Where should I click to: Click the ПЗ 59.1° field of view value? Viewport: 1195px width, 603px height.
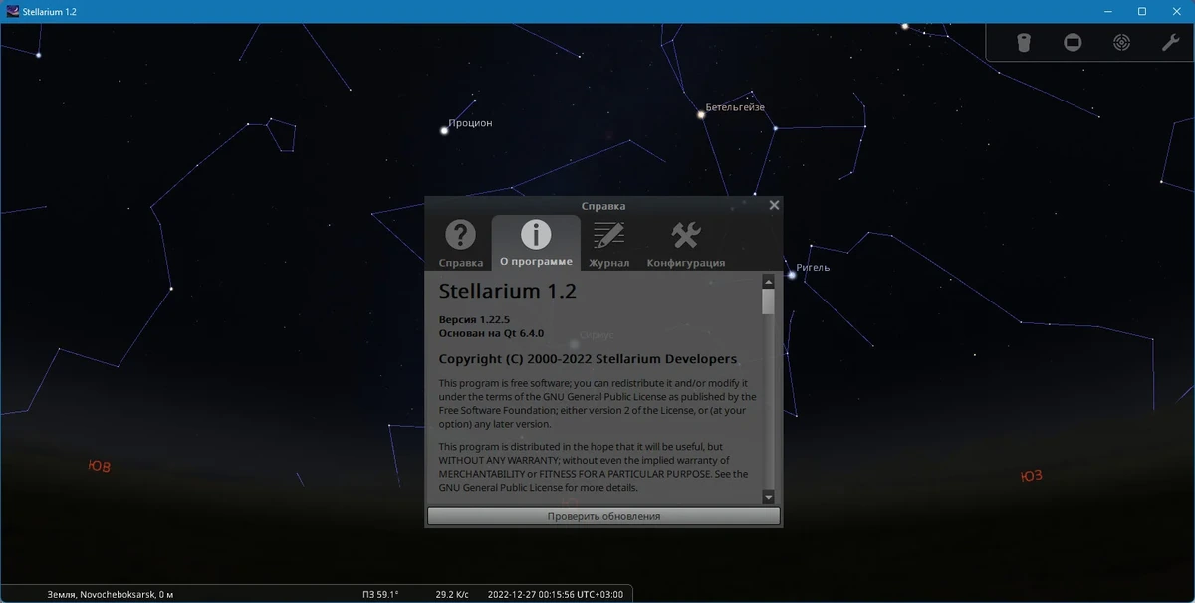tap(380, 594)
